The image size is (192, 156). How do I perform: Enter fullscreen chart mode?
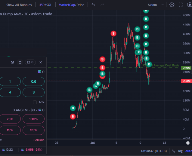tap(181, 5)
